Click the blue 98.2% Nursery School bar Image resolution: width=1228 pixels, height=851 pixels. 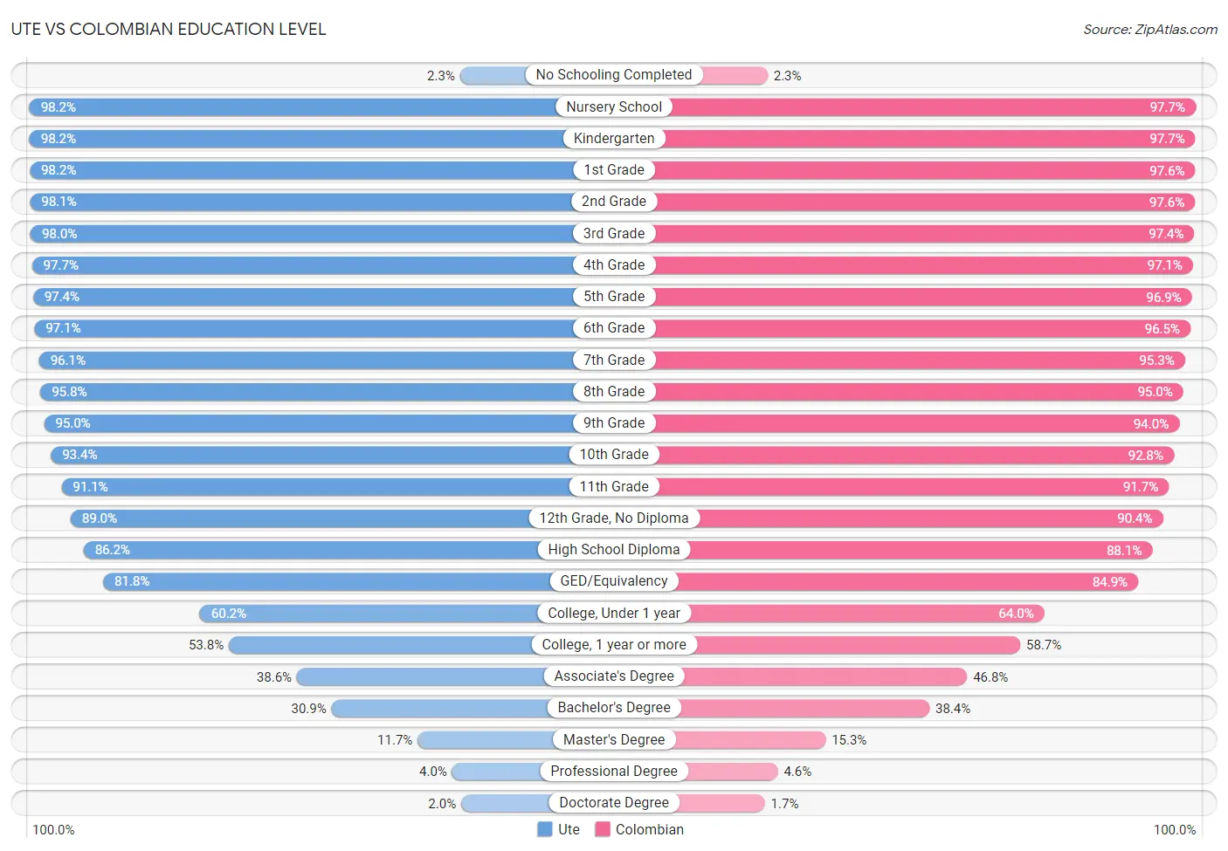[x=293, y=106]
